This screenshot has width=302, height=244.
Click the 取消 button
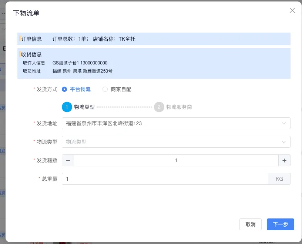(251, 224)
